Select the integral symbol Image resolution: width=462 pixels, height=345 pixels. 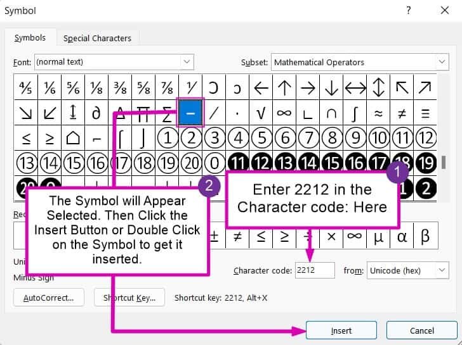355,113
